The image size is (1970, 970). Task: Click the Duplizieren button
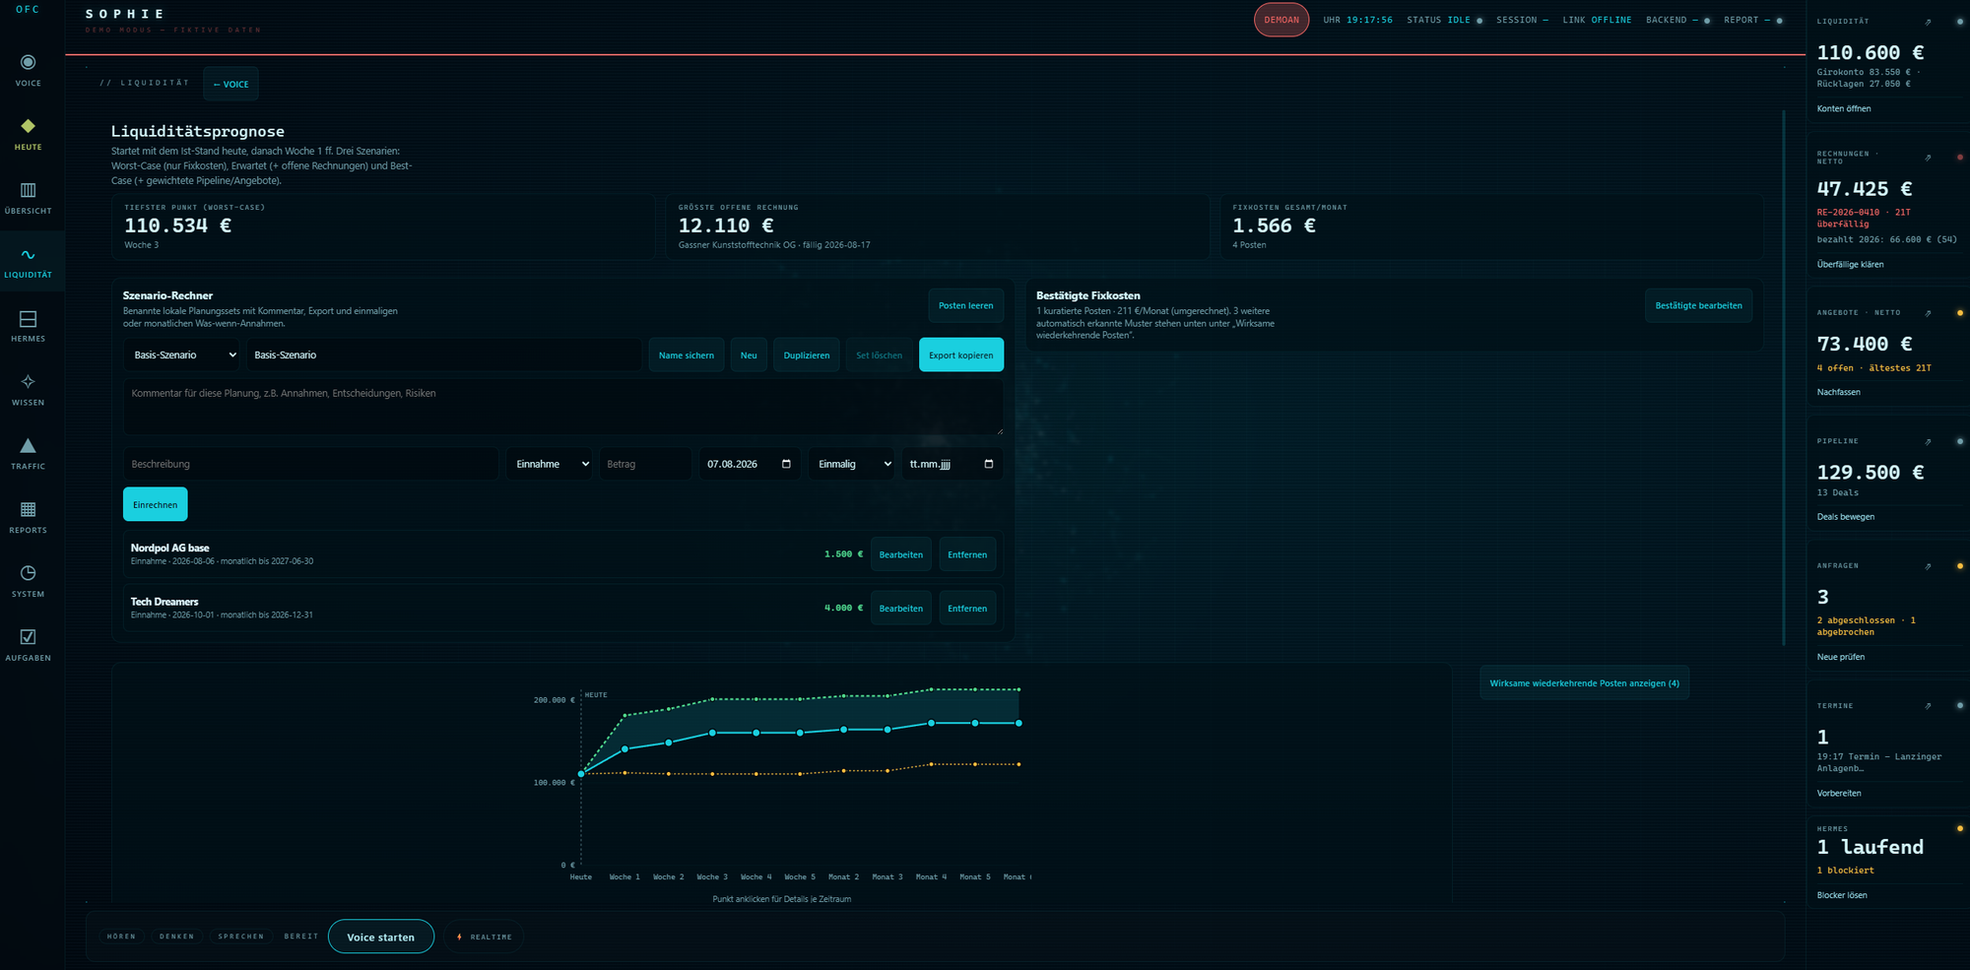[x=807, y=356]
